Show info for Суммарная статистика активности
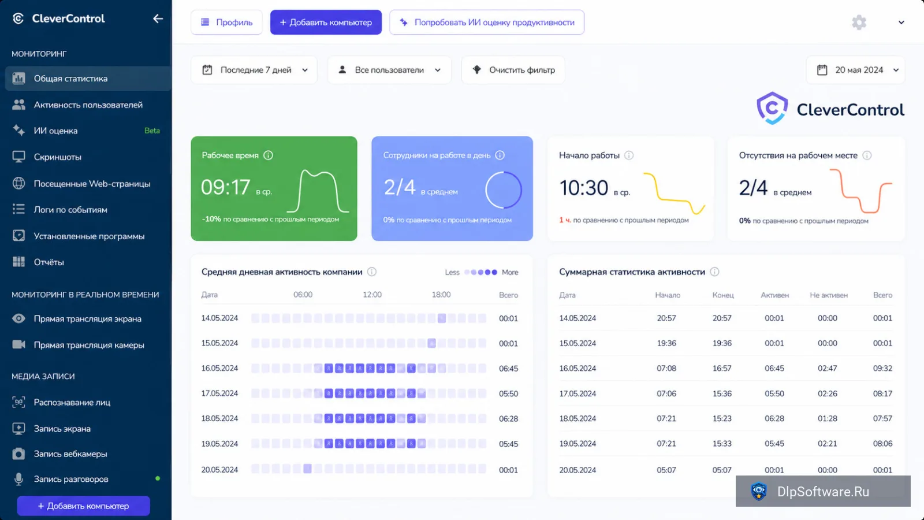The width and height of the screenshot is (924, 520). pyautogui.click(x=714, y=272)
